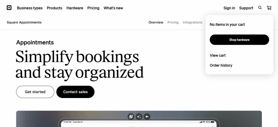This screenshot has width=278, height=127.
Task: Open the Order history link
Action: (221, 65)
